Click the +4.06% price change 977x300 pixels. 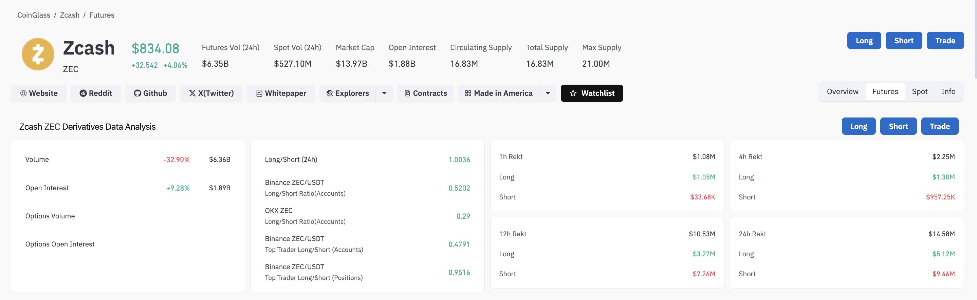pyautogui.click(x=175, y=65)
